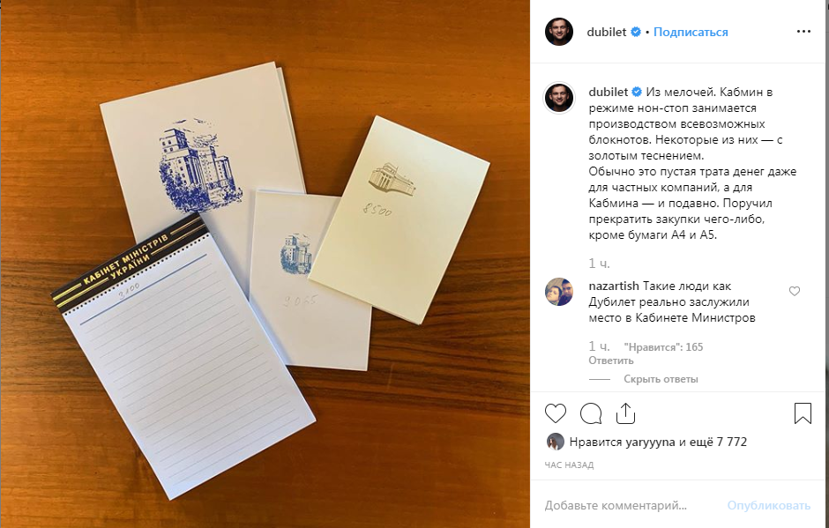Image resolution: width=829 pixels, height=528 pixels.
Task: Click the Опубликовать post button
Action: coord(768,506)
